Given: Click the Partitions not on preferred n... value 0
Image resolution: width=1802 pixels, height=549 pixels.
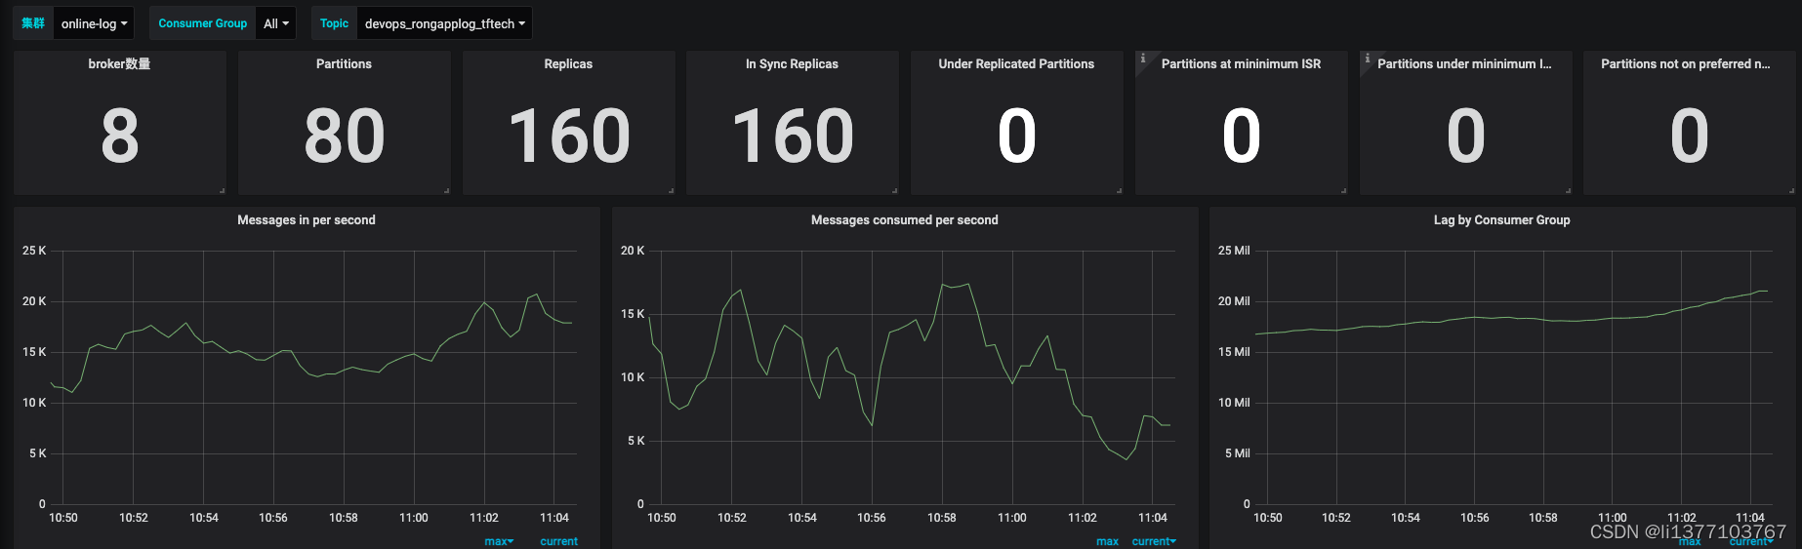Looking at the screenshot, I should 1689,136.
